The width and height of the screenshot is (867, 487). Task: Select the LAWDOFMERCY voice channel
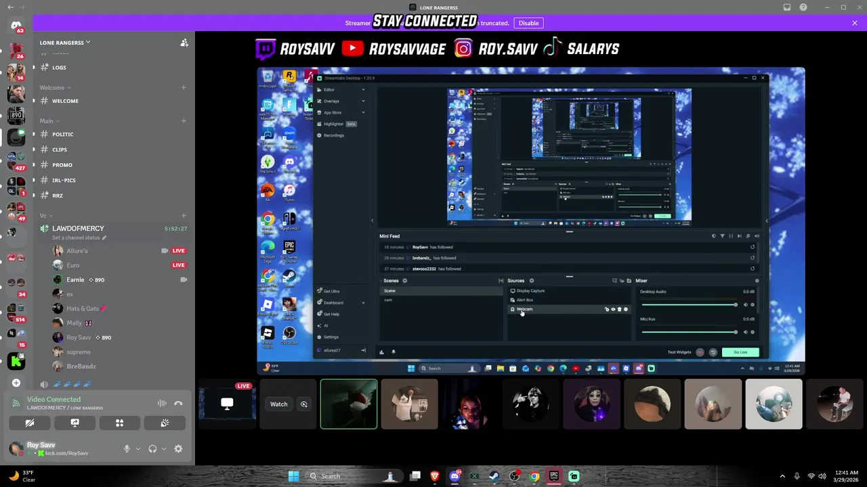(x=78, y=229)
